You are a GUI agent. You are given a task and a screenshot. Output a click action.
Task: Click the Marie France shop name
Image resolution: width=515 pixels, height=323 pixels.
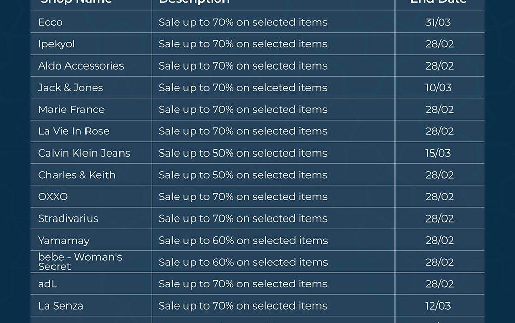pos(71,110)
